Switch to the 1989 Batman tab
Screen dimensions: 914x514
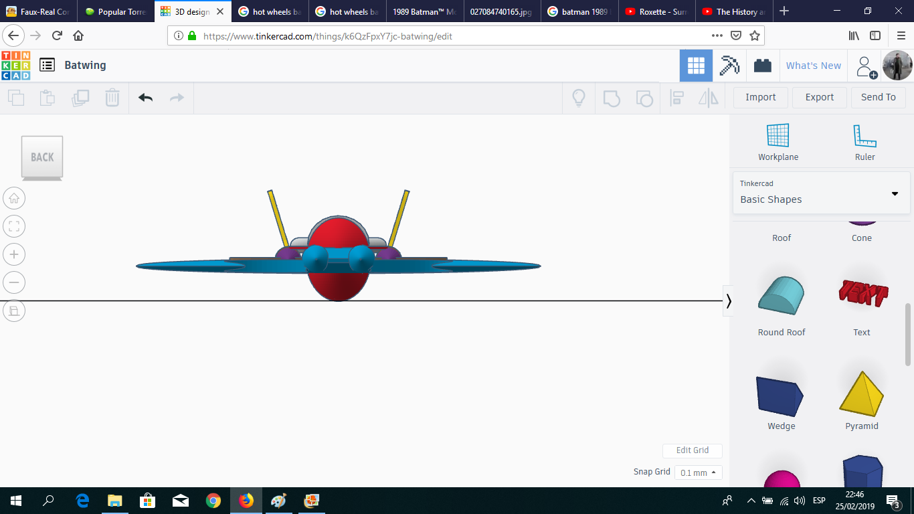(x=424, y=11)
